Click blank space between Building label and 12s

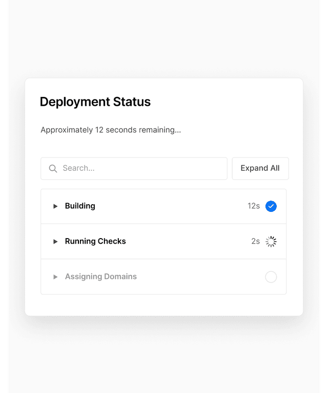coord(169,206)
